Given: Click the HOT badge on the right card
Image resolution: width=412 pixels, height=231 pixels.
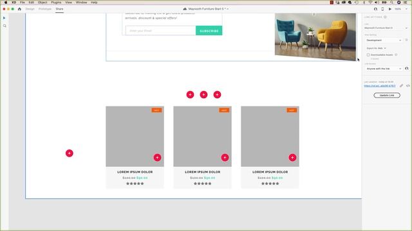Looking at the screenshot, I should pos(292,110).
